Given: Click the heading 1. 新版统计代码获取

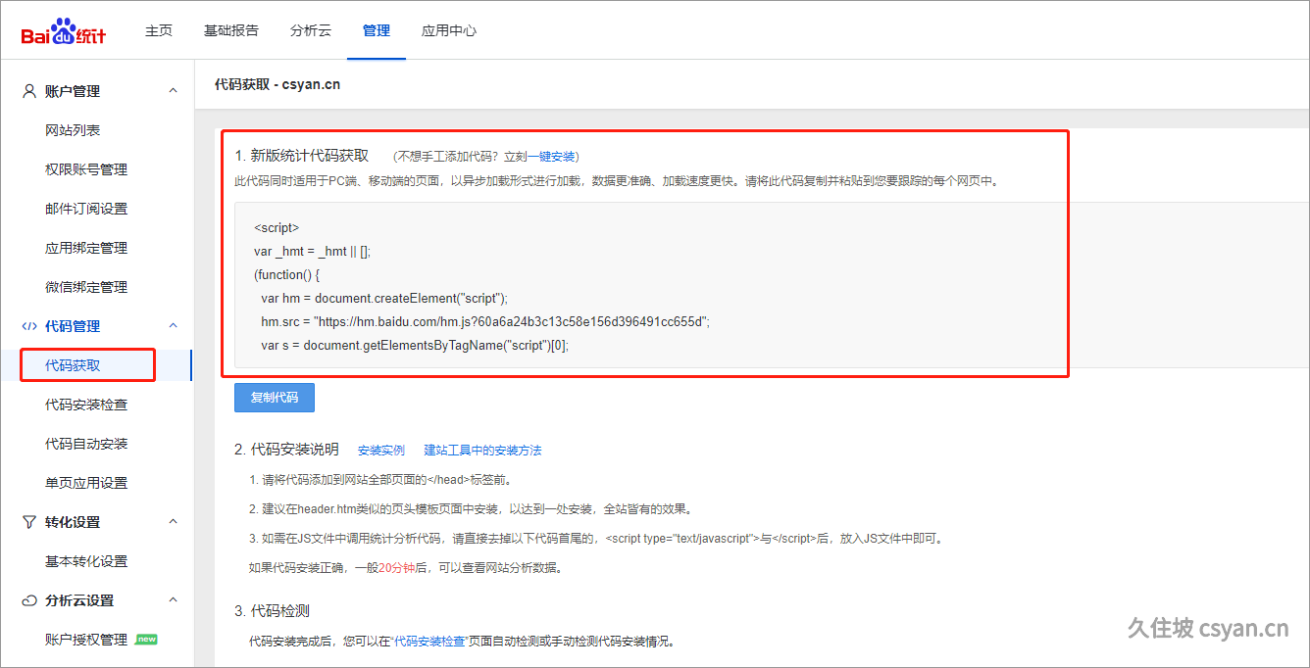Looking at the screenshot, I should coord(302,156).
